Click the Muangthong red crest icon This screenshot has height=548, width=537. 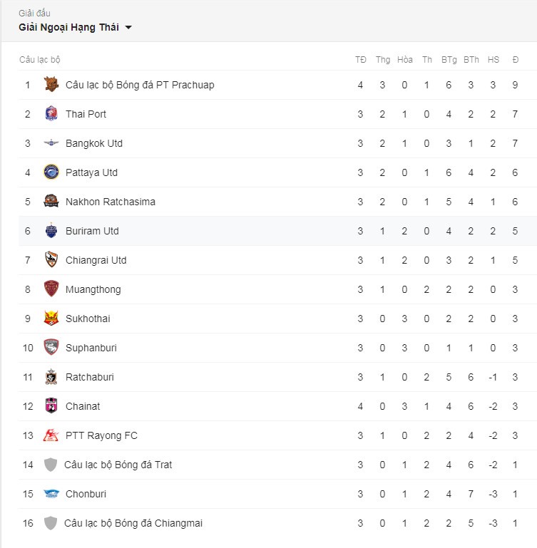click(51, 289)
